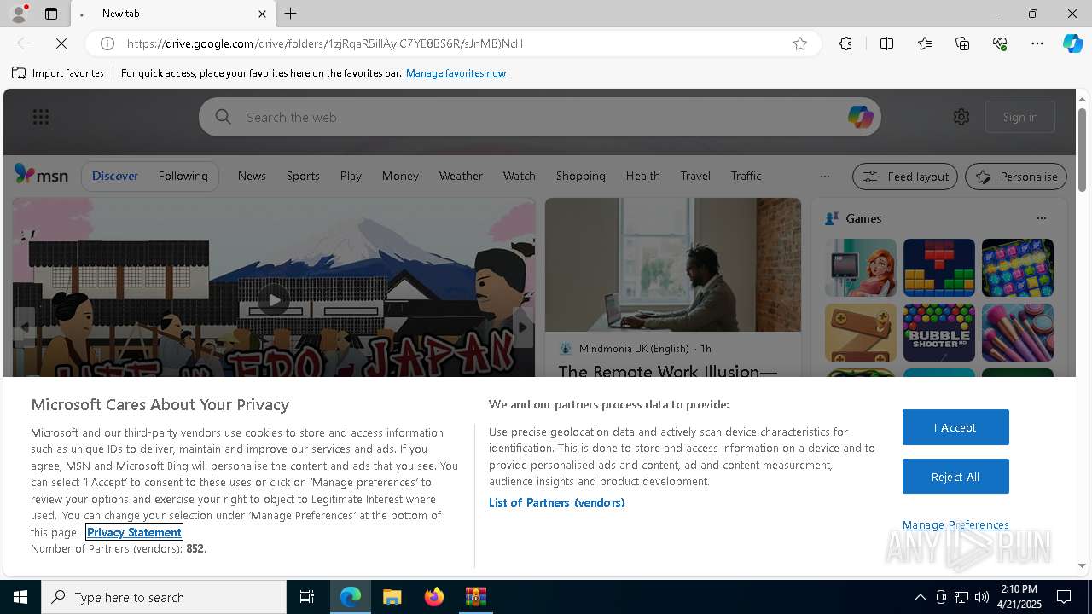Click the Sign in button
This screenshot has width=1092, height=614.
click(x=1020, y=117)
